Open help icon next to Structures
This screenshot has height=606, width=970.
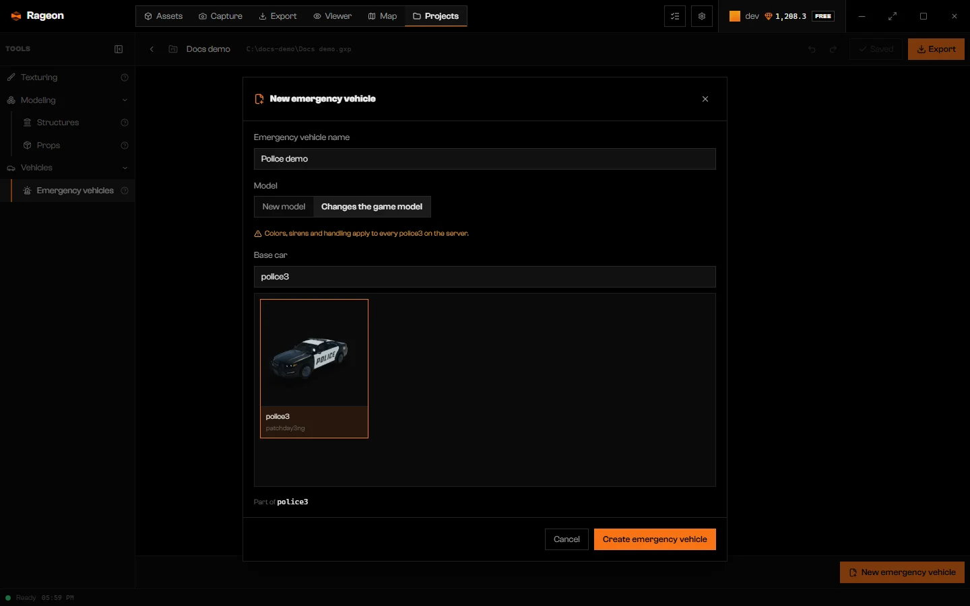[125, 123]
